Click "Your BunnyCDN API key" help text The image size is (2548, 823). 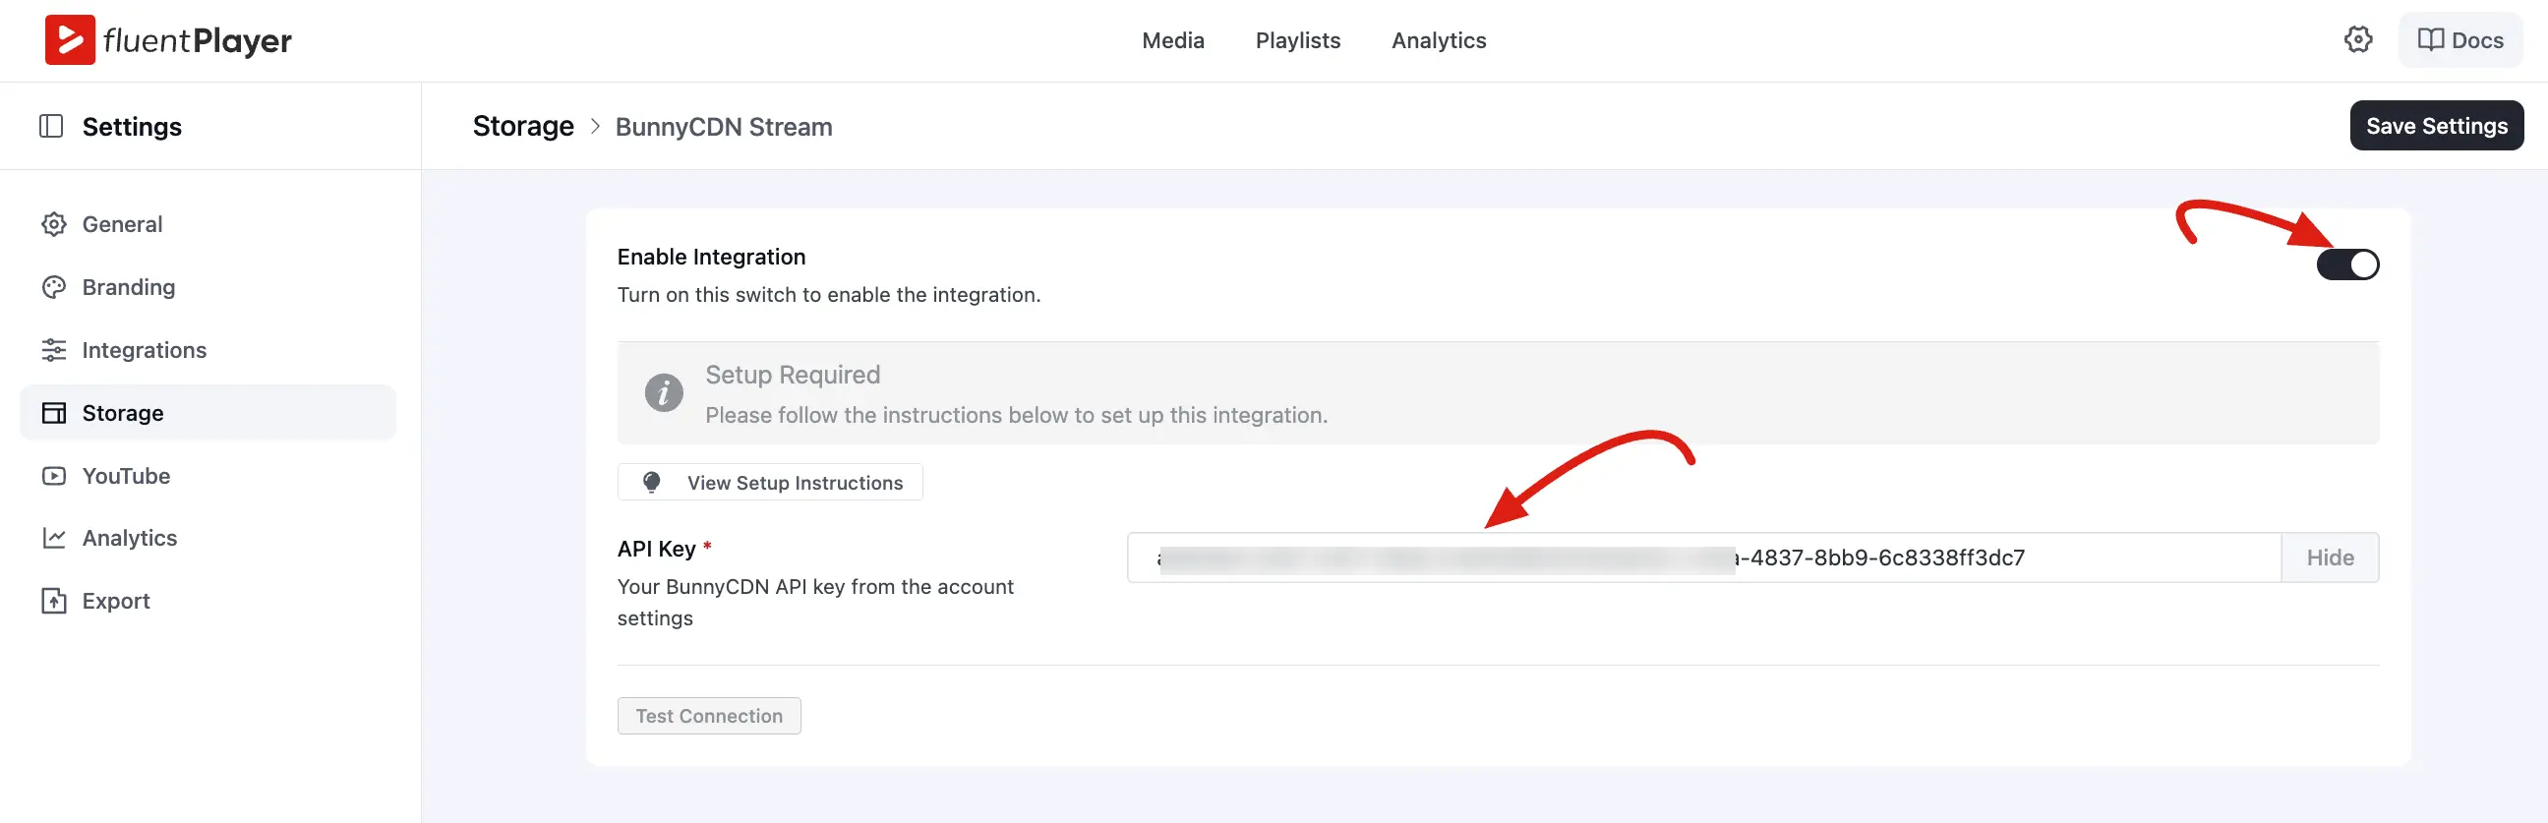pos(815,603)
